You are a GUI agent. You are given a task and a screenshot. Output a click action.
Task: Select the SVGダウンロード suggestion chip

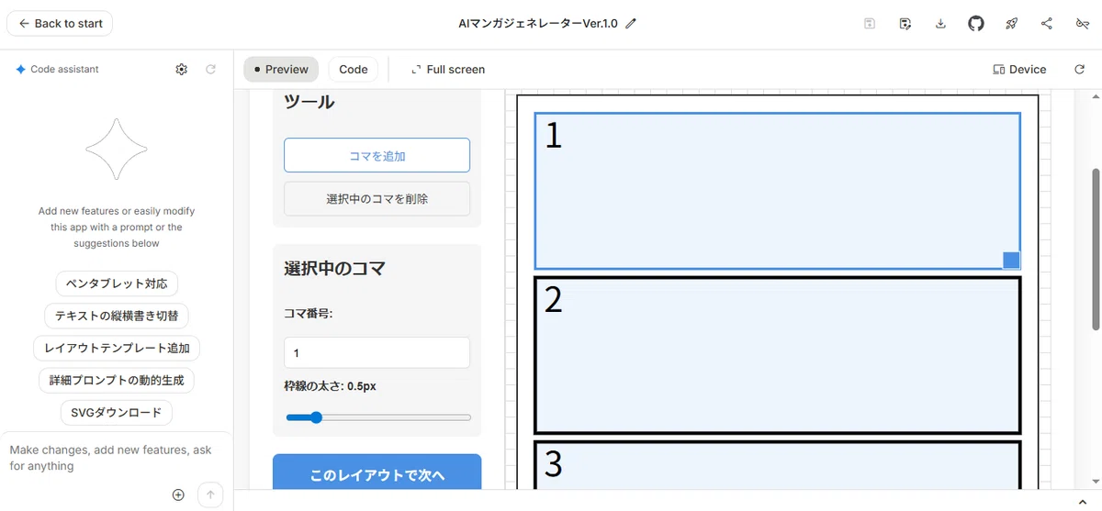pyautogui.click(x=117, y=413)
